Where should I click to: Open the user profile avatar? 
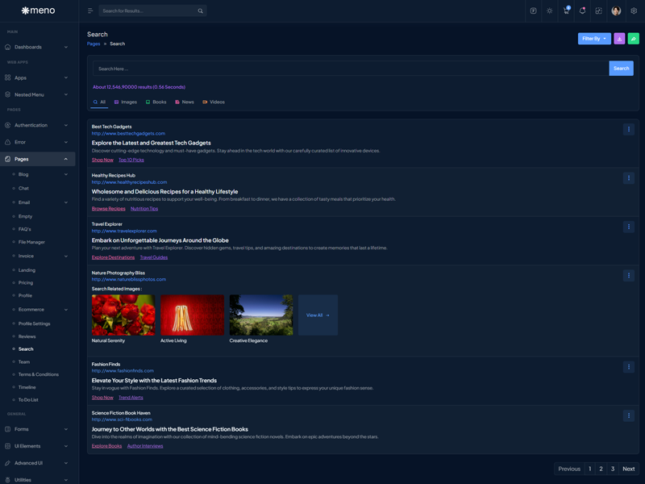pyautogui.click(x=616, y=11)
